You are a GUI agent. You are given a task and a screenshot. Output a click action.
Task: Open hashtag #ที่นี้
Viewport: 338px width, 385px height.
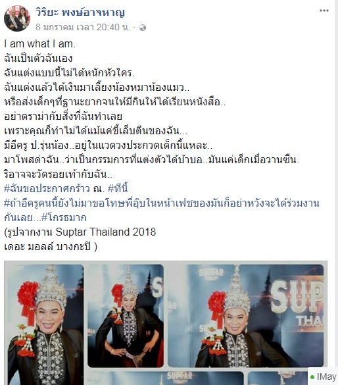[118, 189]
